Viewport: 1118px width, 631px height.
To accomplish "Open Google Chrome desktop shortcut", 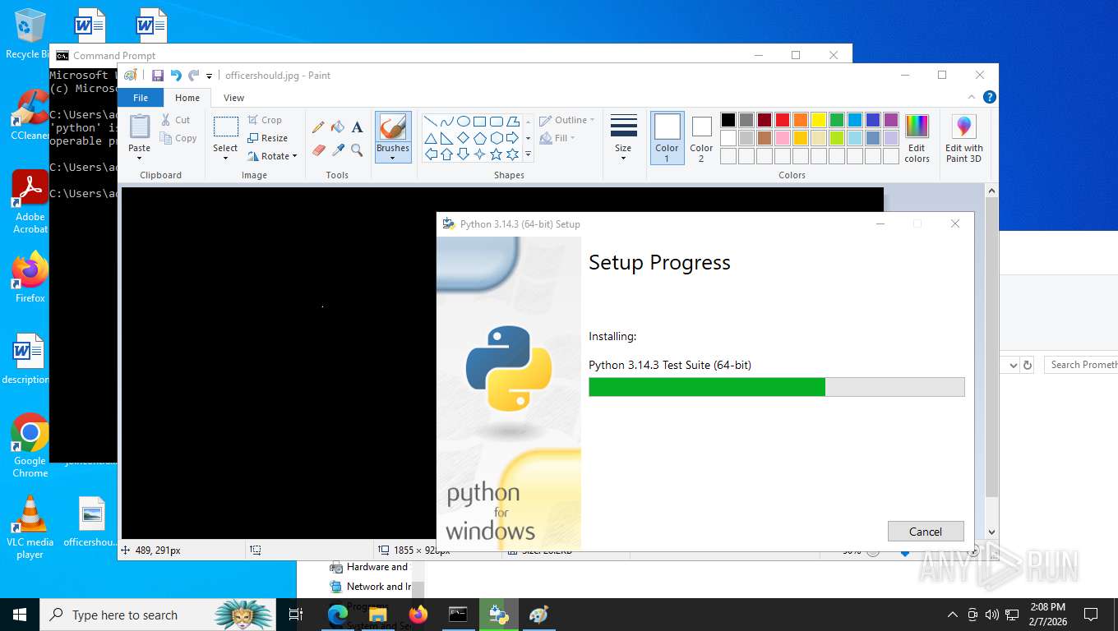I will 30,445.
